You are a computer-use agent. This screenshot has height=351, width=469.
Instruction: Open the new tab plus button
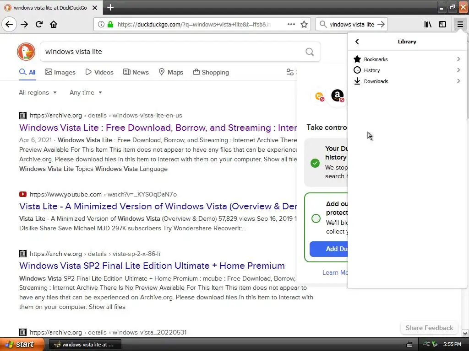pos(110,7)
